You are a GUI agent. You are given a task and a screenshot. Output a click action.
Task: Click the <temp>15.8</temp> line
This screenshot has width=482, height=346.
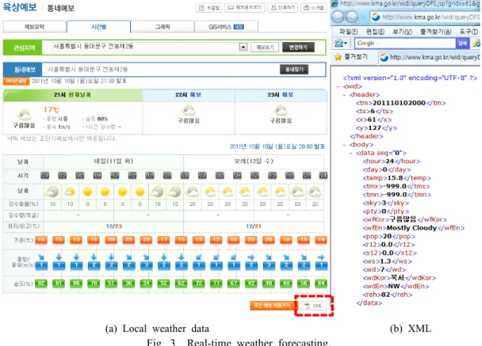397,178
